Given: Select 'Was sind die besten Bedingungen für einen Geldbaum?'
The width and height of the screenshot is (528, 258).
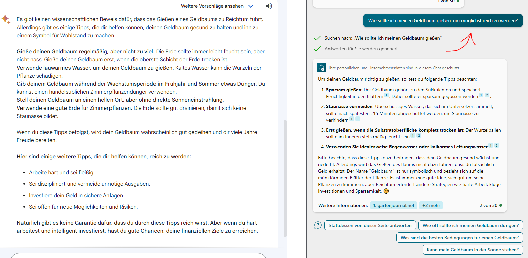Looking at the screenshot, I should 459,238.
